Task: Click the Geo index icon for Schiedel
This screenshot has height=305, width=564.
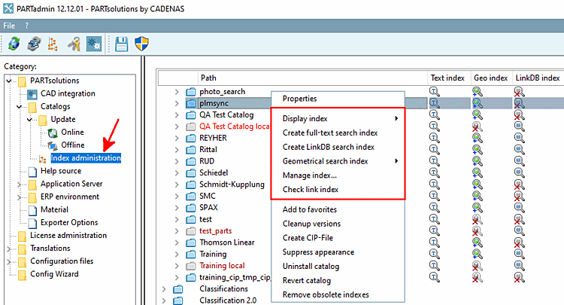Action: click(x=478, y=173)
